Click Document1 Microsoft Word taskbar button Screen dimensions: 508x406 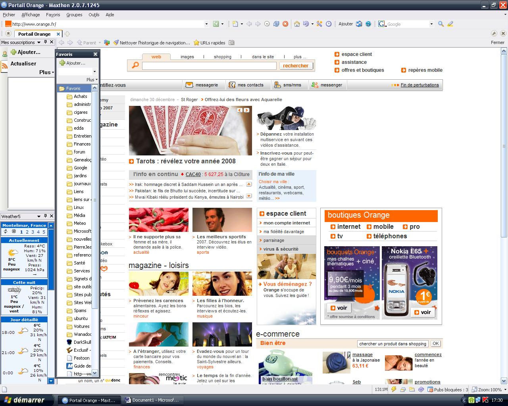(x=152, y=400)
